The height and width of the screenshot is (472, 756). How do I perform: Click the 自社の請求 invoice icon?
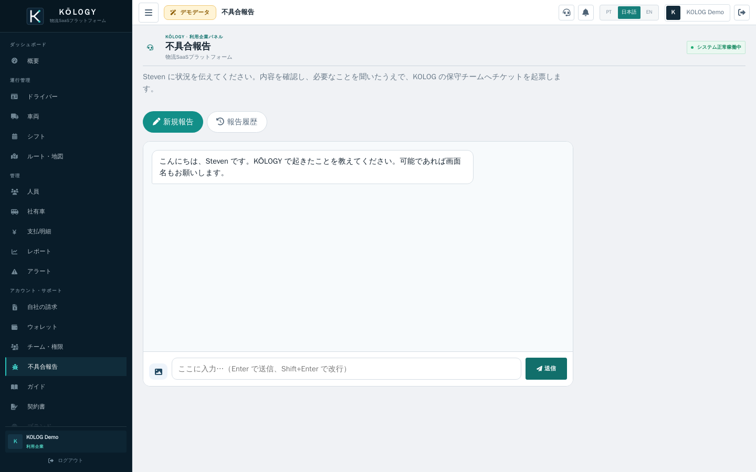15,307
